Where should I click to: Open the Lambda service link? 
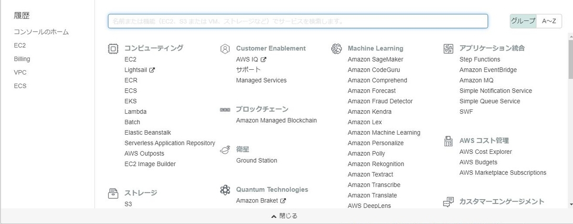click(136, 111)
